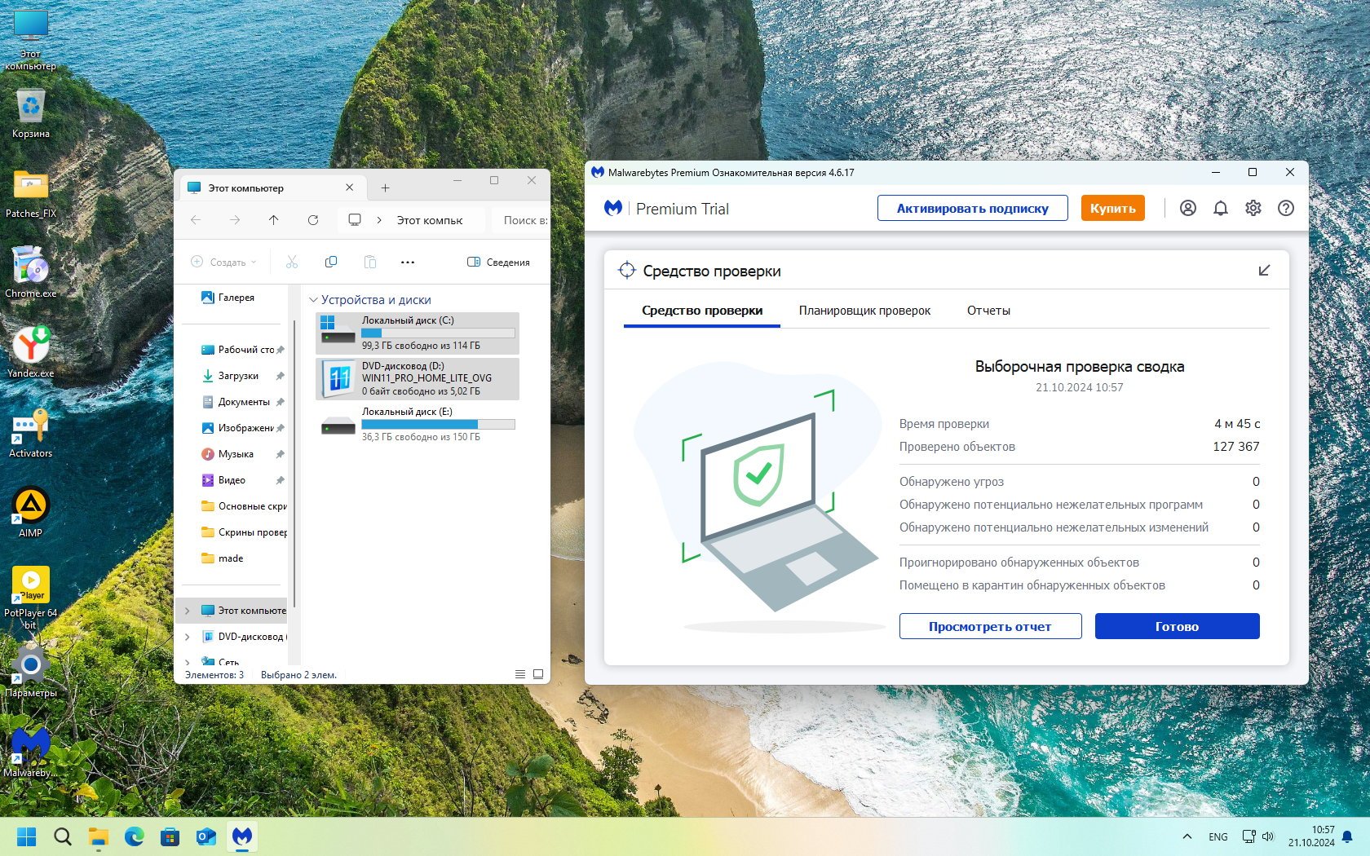The image size is (1370, 856).
Task: Open the taskbar clock and date
Action: 1311,836
